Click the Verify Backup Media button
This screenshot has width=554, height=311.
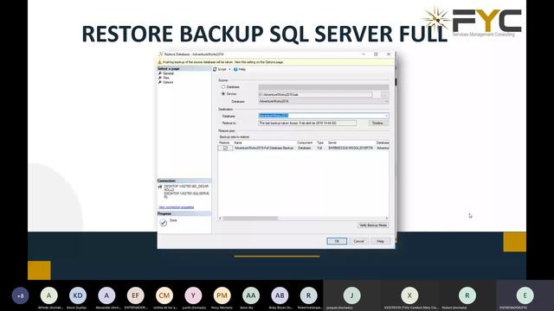point(373,225)
